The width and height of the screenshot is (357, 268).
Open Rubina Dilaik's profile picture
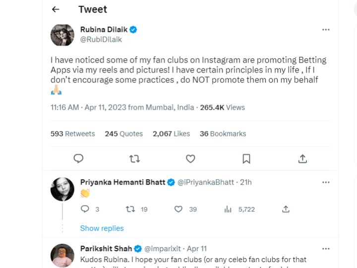click(62, 35)
